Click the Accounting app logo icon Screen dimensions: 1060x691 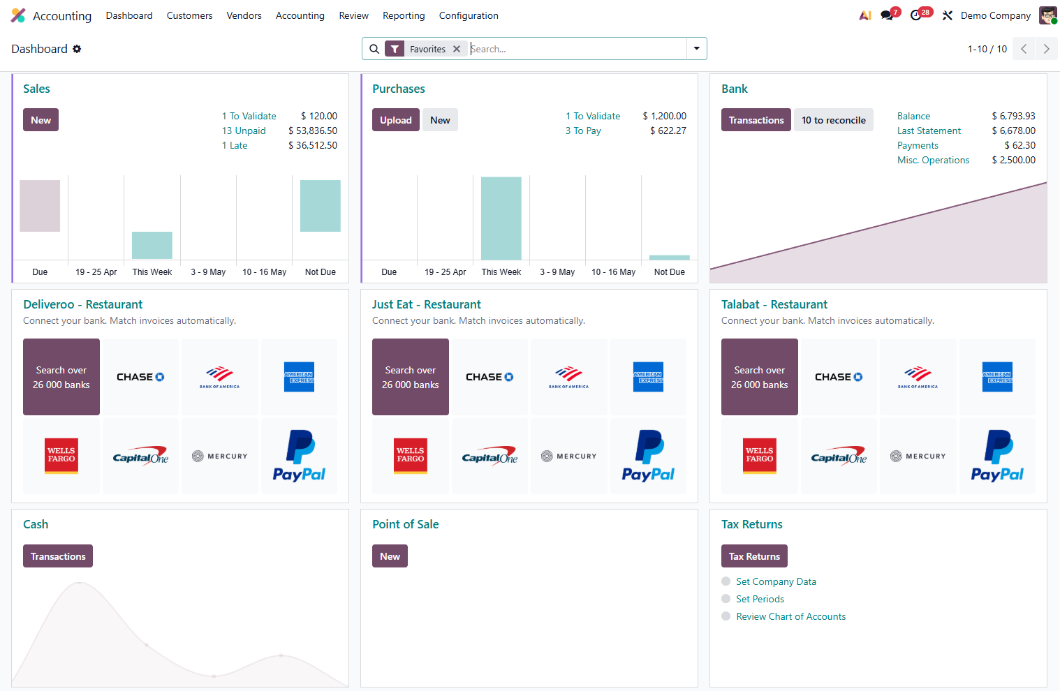tap(18, 15)
